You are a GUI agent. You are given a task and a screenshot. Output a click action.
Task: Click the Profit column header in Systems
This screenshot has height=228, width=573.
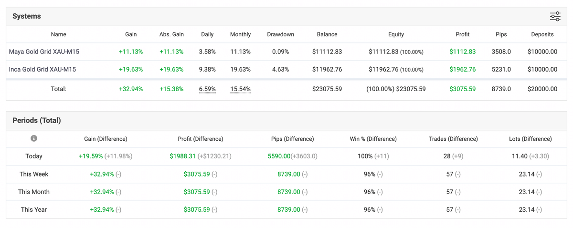coord(462,34)
